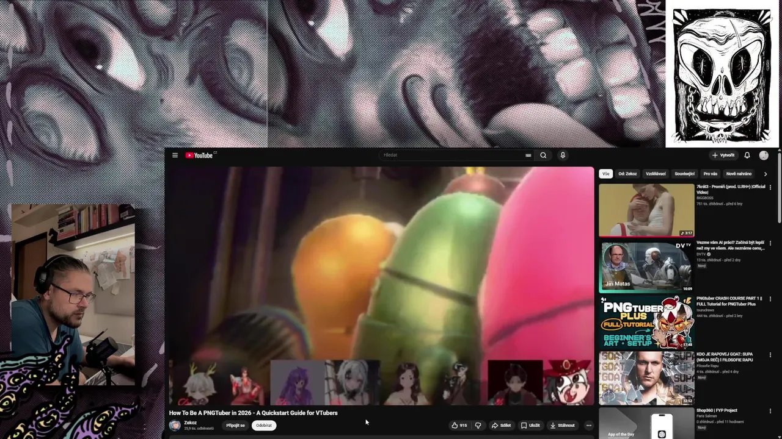Open the YouTube hamburger guide menu
Viewport: 782px width, 439px height.
click(x=175, y=155)
